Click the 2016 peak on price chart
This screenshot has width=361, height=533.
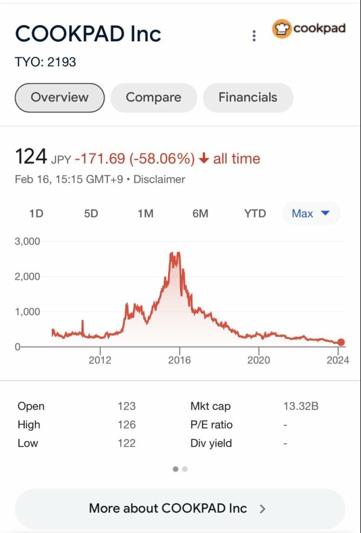(175, 254)
